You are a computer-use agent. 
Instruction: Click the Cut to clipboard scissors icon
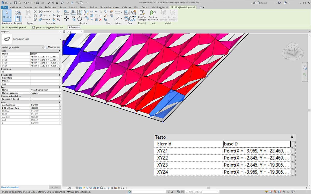click(35, 12)
